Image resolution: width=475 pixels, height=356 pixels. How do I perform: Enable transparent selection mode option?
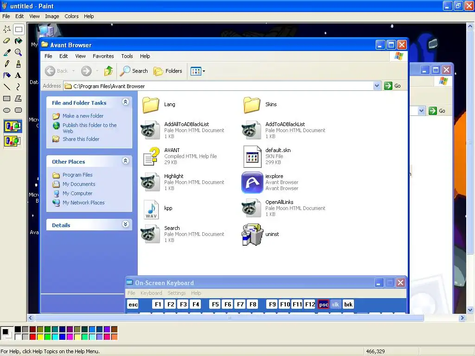point(13,141)
